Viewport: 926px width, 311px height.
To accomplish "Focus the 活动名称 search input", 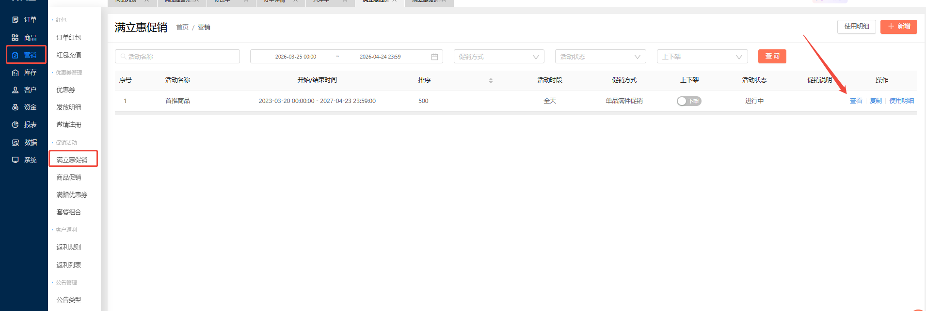I will tap(177, 57).
